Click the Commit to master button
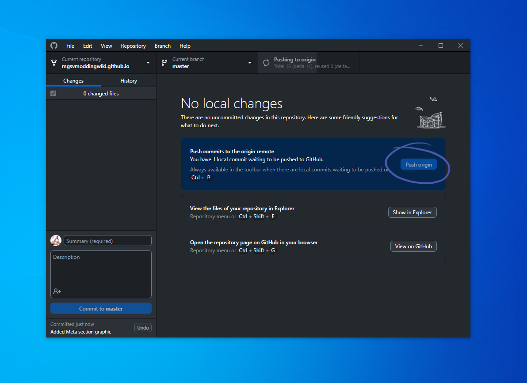This screenshot has height=383, width=527. point(101,308)
